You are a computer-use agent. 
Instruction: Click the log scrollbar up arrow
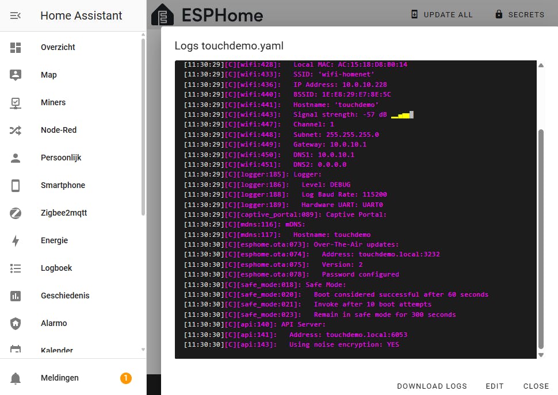[541, 66]
